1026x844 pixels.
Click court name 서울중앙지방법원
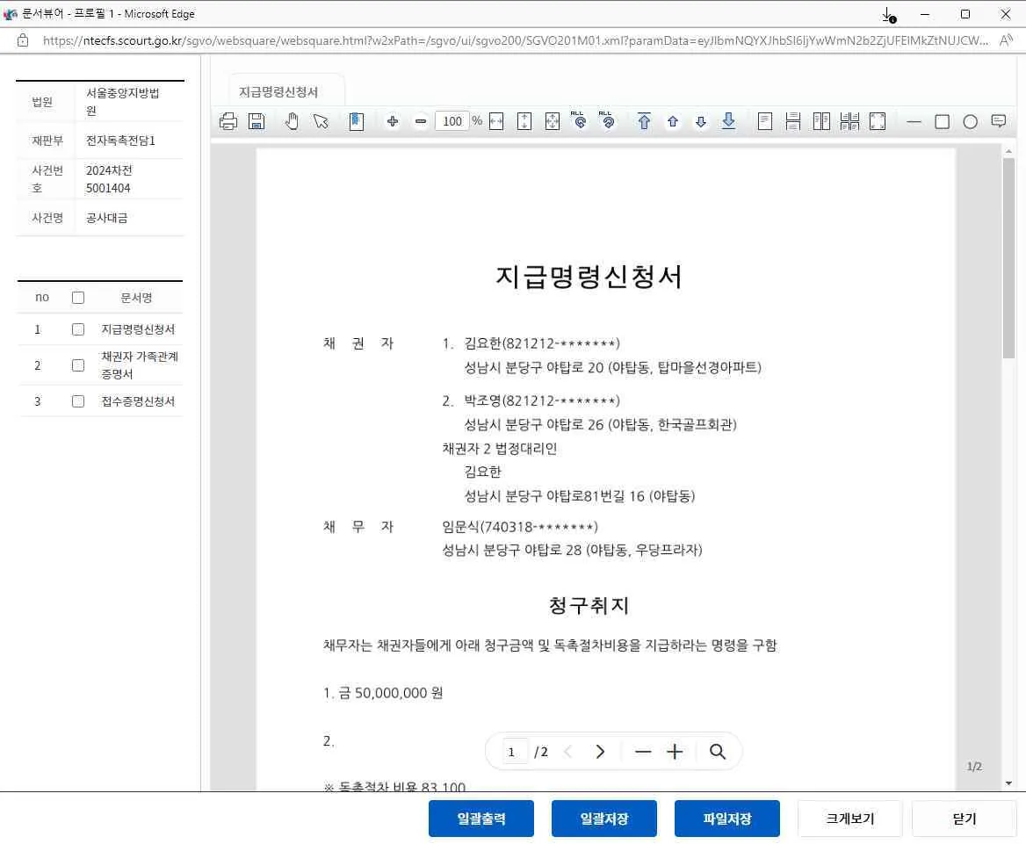coord(122,101)
